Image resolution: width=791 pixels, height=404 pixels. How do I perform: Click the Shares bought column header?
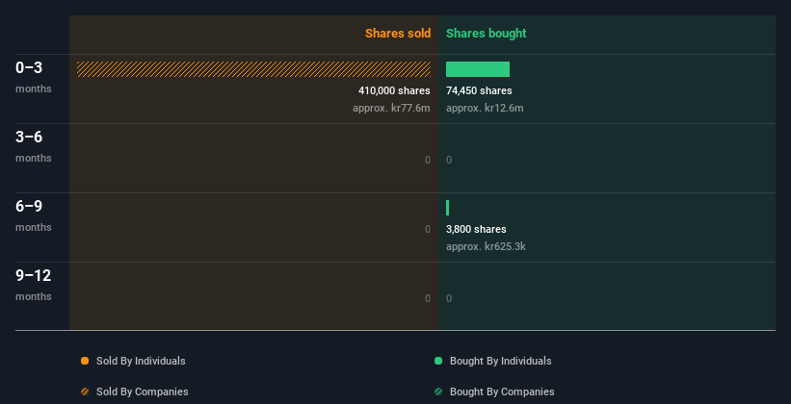[x=486, y=34]
